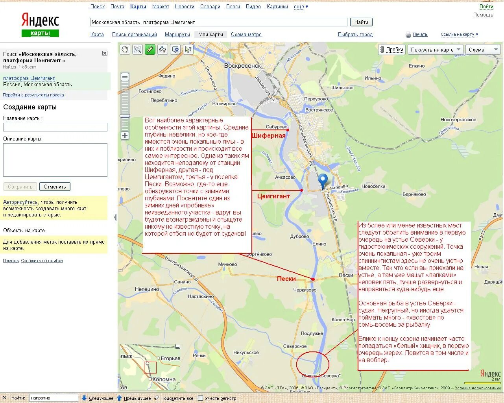Click the 'Печать' link
Viewport: 504px width, 403px height.
[420, 35]
